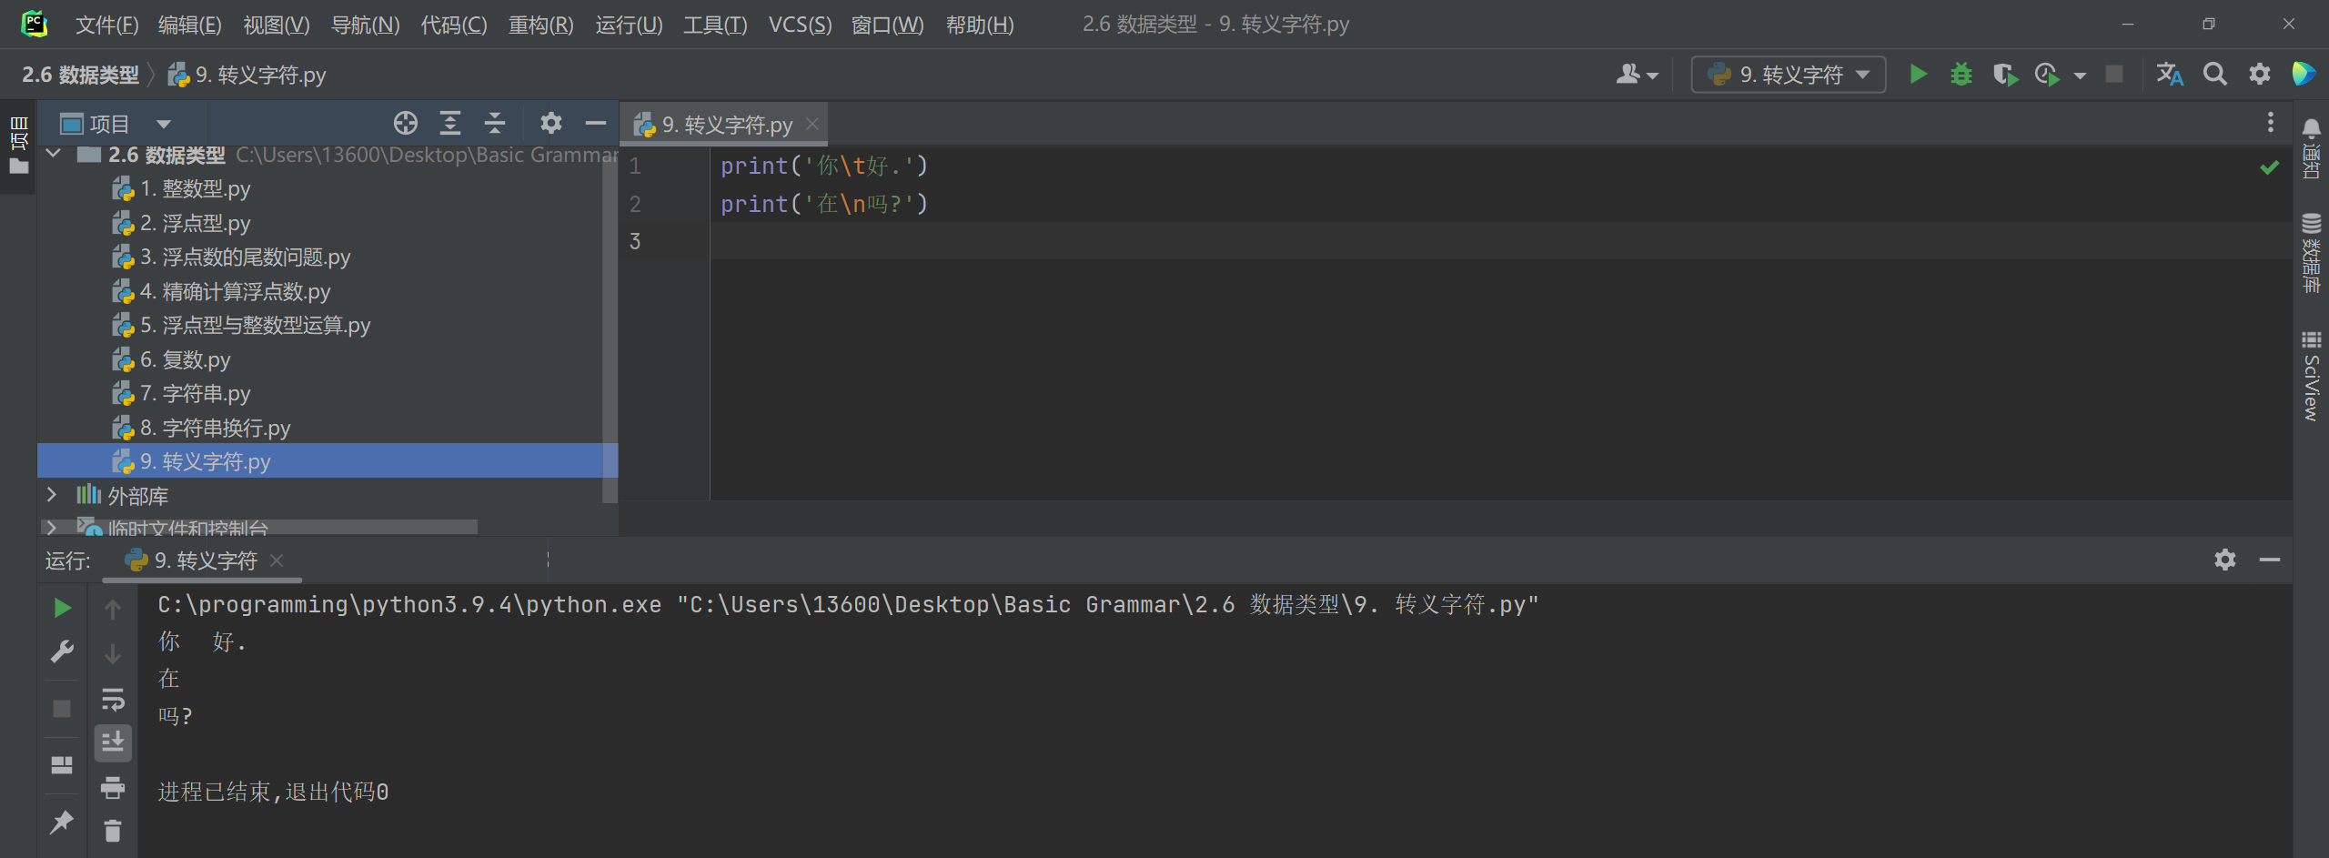This screenshot has width=2329, height=858.
Task: Open editor tabs more-options menu
Action: click(2271, 122)
